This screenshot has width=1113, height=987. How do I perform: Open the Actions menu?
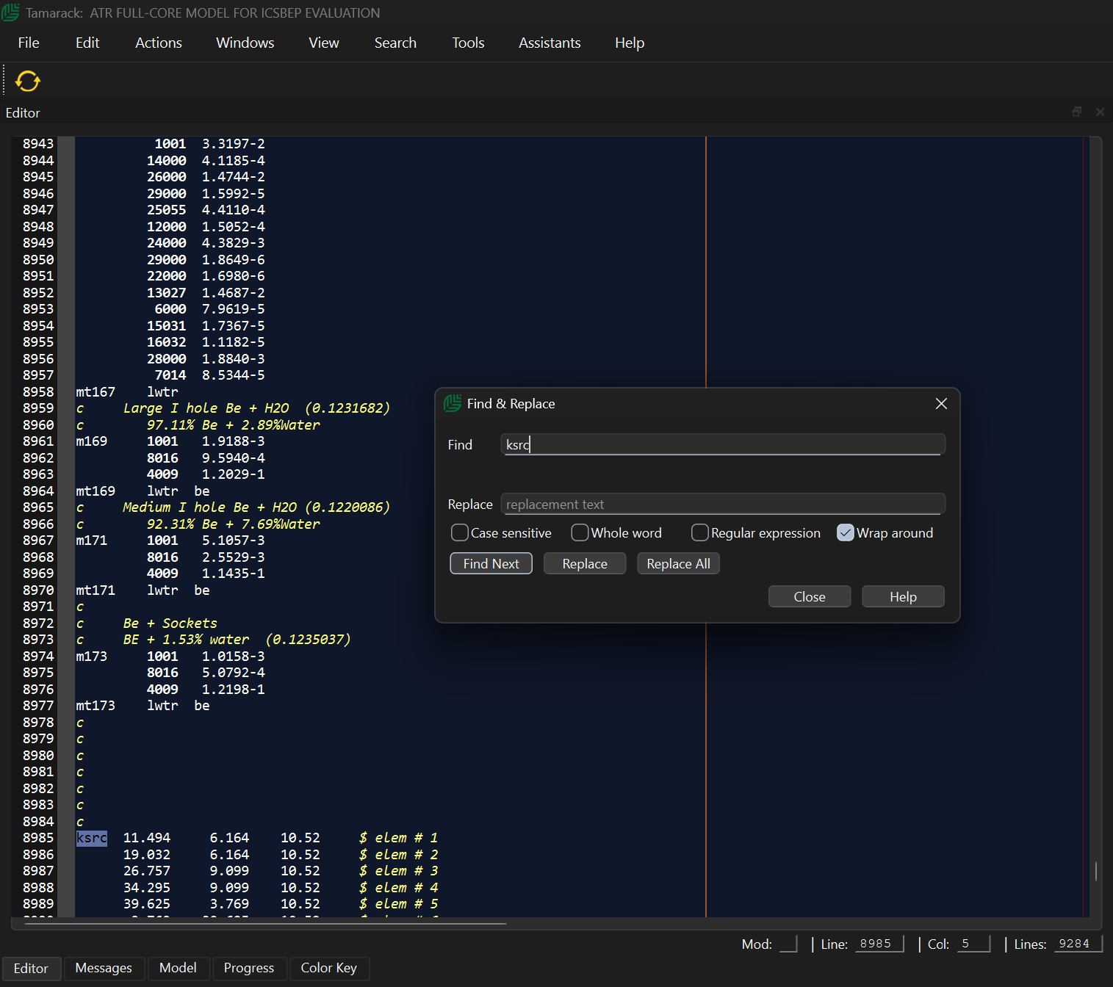[159, 43]
